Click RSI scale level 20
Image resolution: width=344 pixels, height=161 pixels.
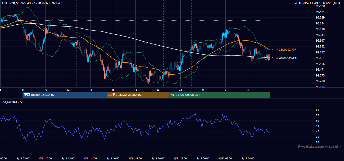317,142
